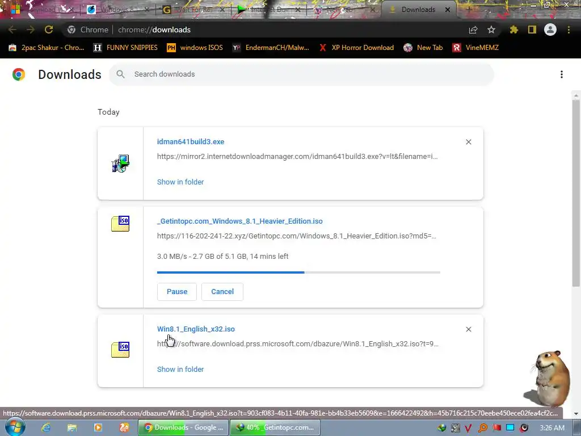This screenshot has height=436, width=581.
Task: Toggle Chrome side panel
Action: pyautogui.click(x=532, y=30)
